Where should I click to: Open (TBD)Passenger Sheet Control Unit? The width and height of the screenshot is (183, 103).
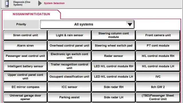point(158,97)
